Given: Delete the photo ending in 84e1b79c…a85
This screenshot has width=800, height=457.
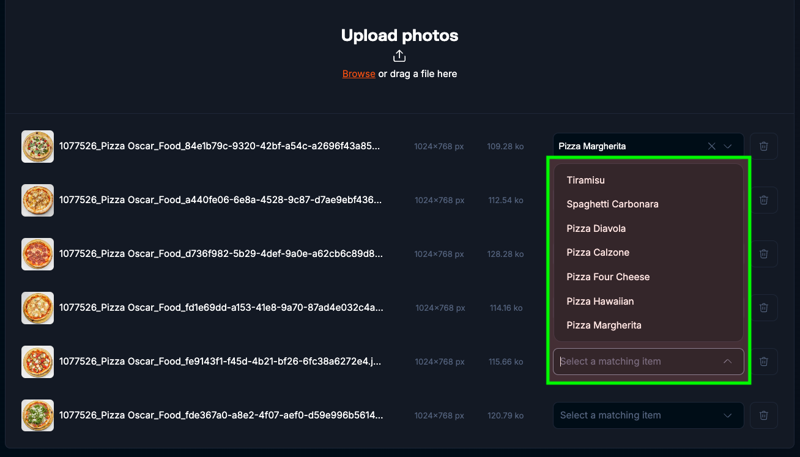Looking at the screenshot, I should point(763,146).
